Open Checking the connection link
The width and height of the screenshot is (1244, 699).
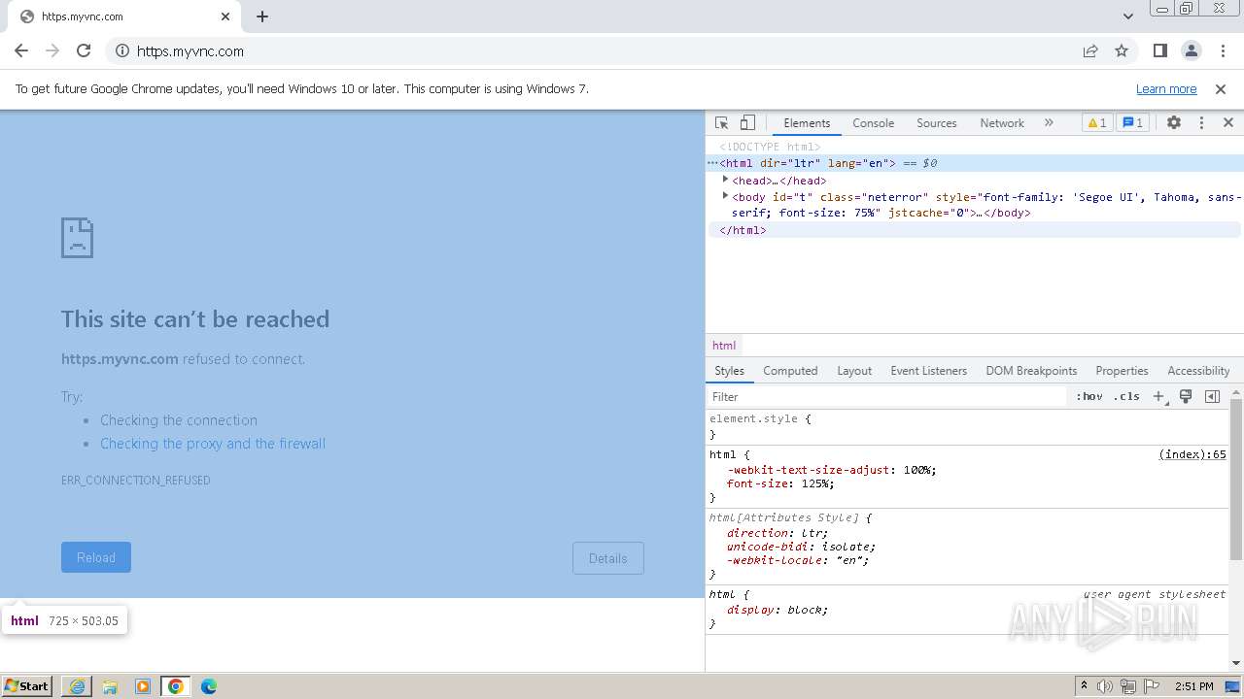point(179,420)
